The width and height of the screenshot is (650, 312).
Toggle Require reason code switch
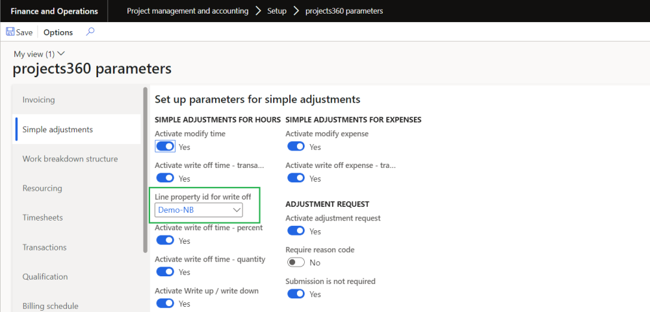coord(296,263)
